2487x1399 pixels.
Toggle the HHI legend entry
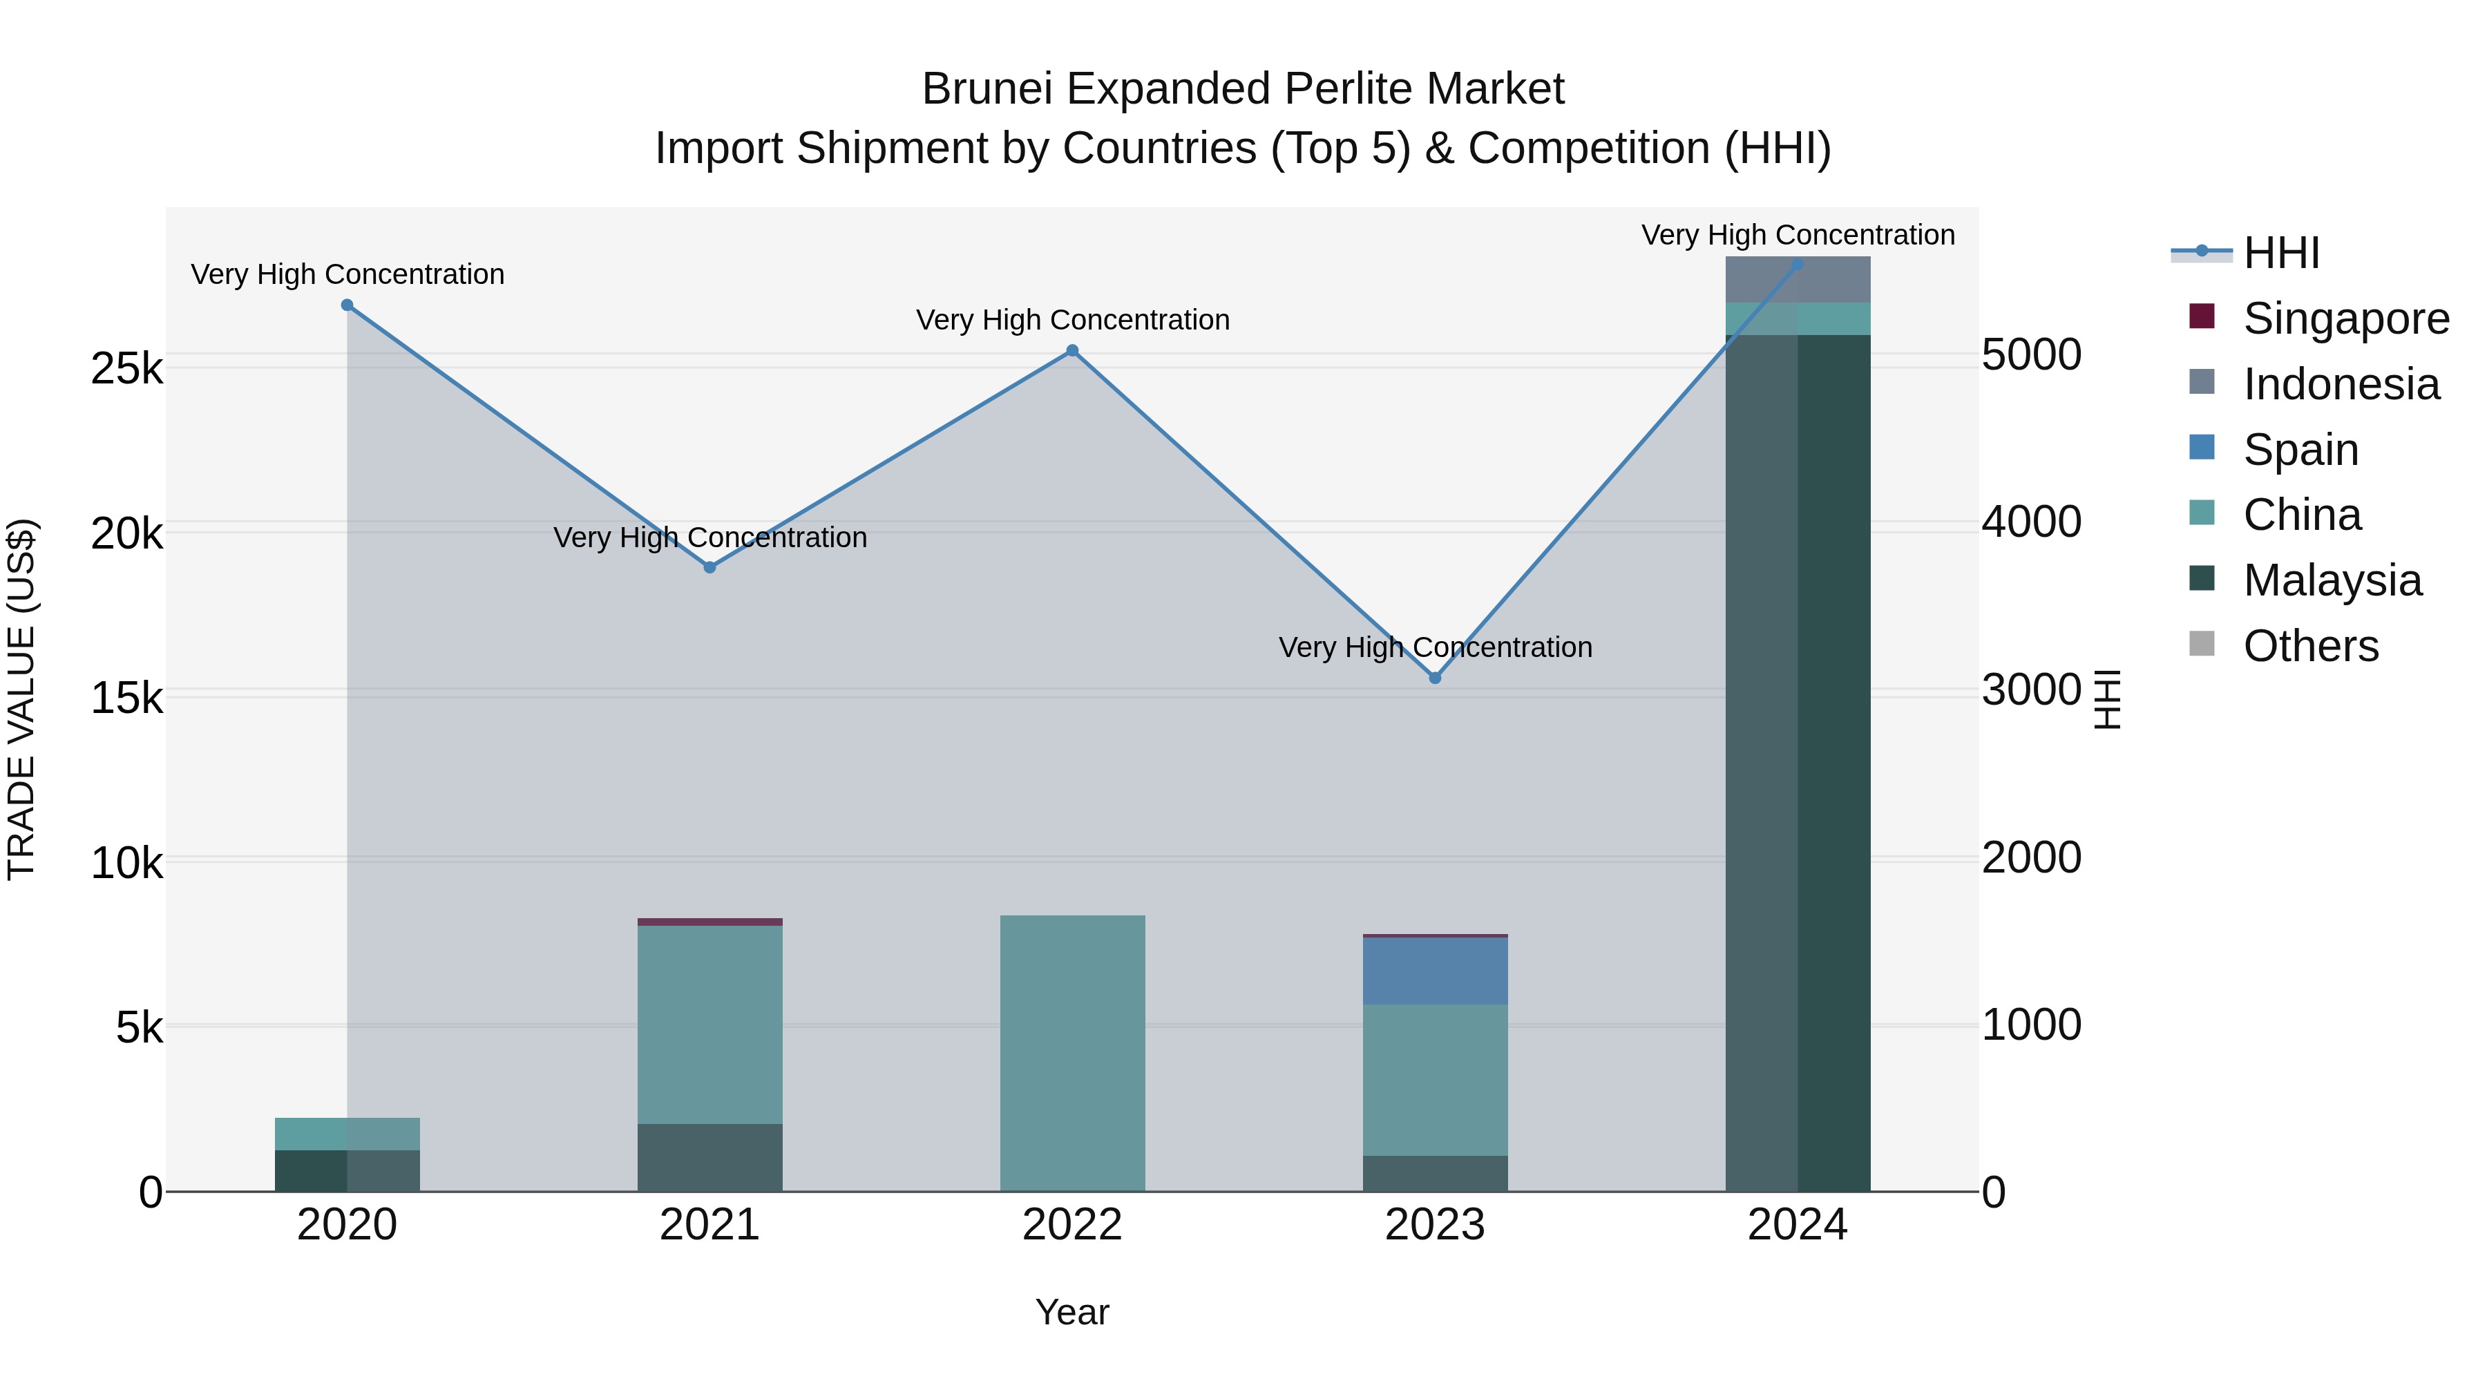(x=2246, y=253)
